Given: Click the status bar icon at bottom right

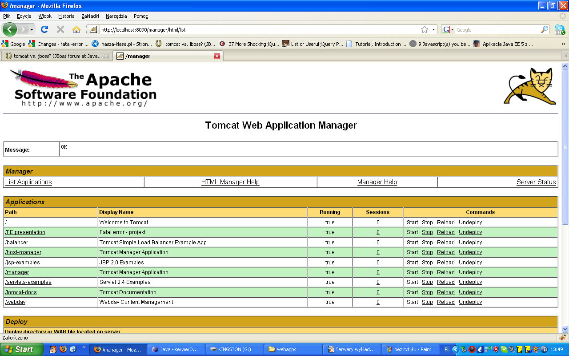Looking at the screenshot, I should click(563, 338).
